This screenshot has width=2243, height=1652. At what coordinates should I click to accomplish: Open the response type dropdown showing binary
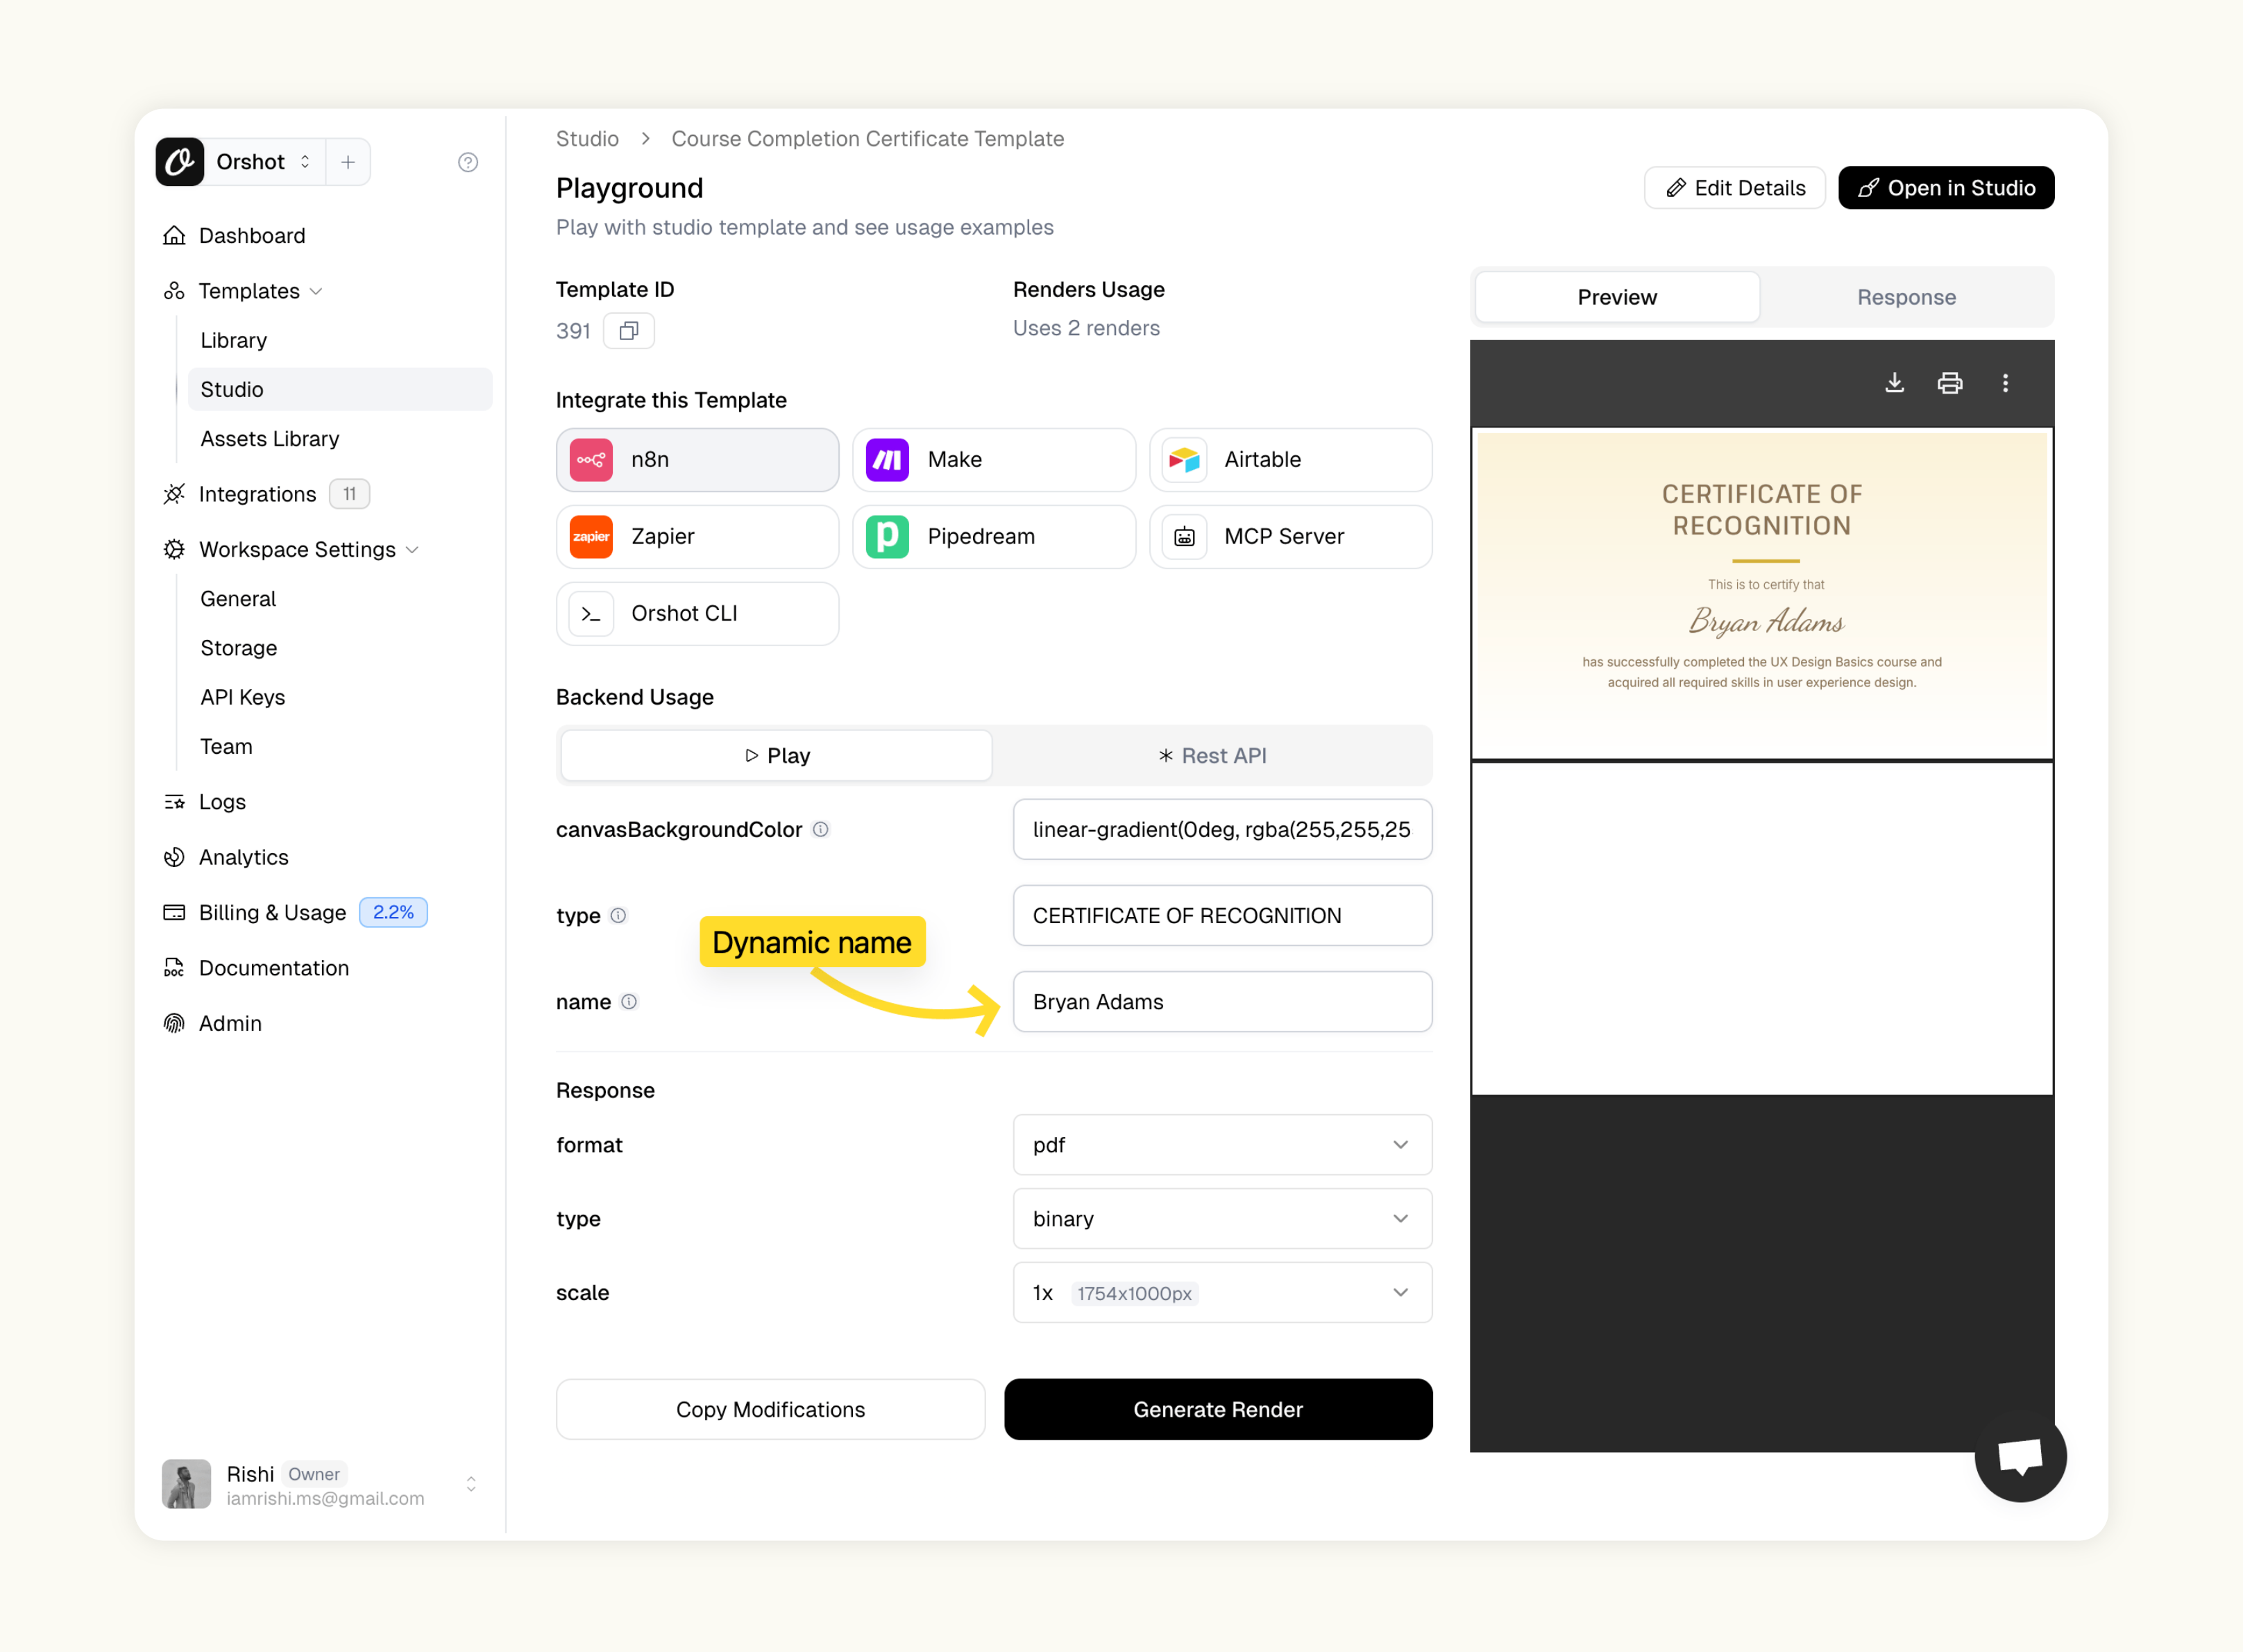(x=1222, y=1218)
